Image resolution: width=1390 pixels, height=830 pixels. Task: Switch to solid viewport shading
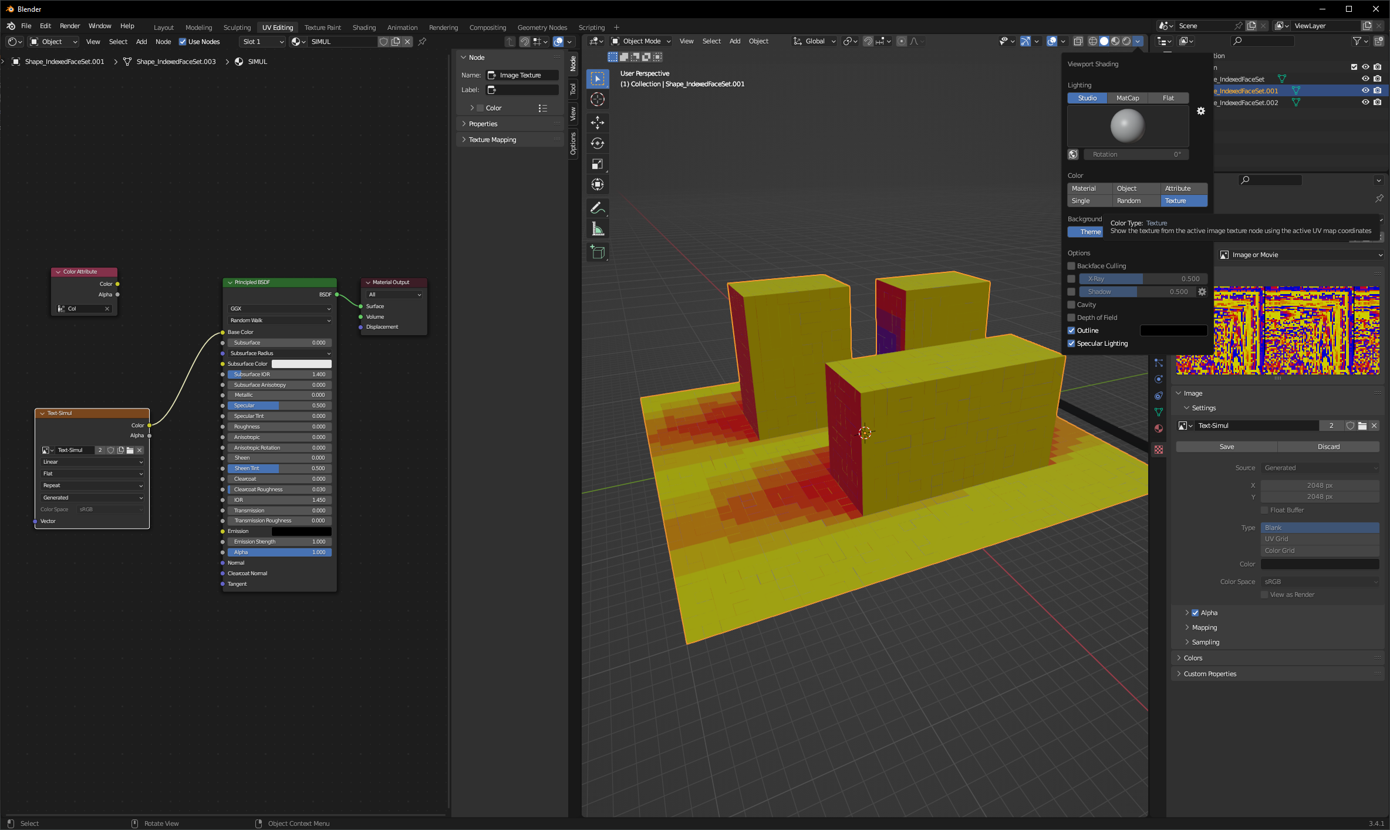pos(1104,41)
